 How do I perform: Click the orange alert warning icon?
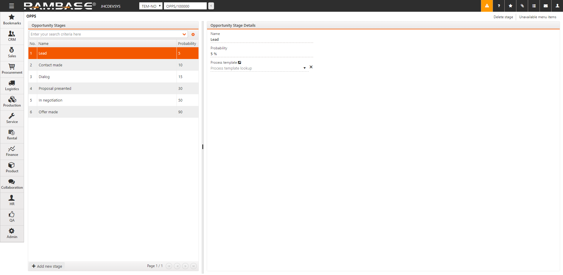coord(487,6)
